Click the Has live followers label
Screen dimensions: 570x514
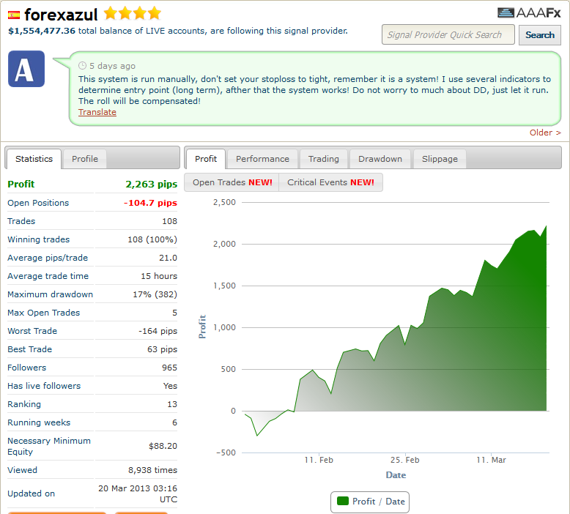[44, 386]
